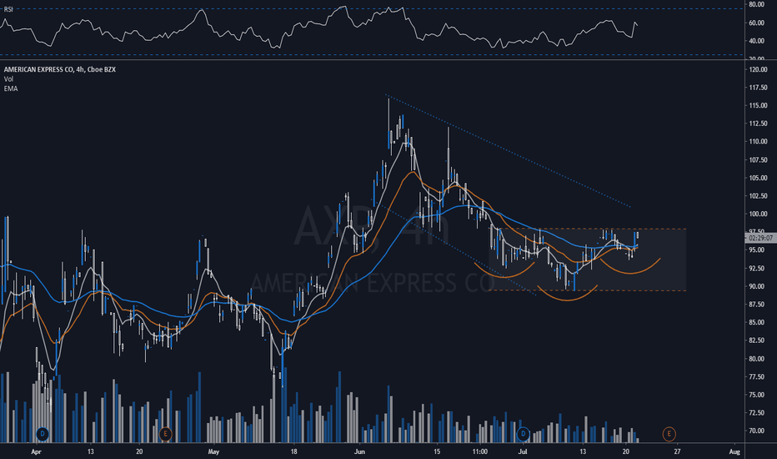Click the earnings E marker before May
Screen dimensions: 777x459
point(166,434)
